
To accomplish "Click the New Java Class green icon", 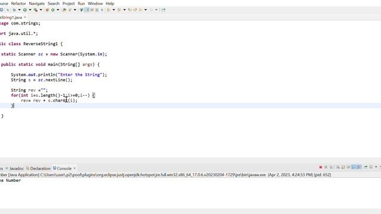I will [53, 10].
